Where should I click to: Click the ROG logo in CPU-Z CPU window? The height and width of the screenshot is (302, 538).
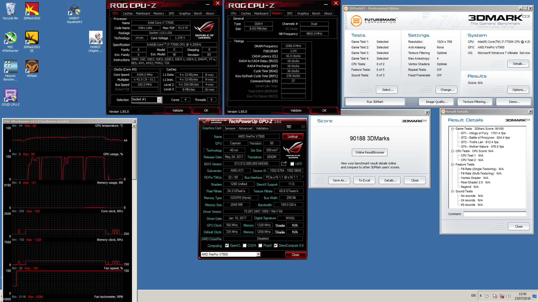pos(204,30)
